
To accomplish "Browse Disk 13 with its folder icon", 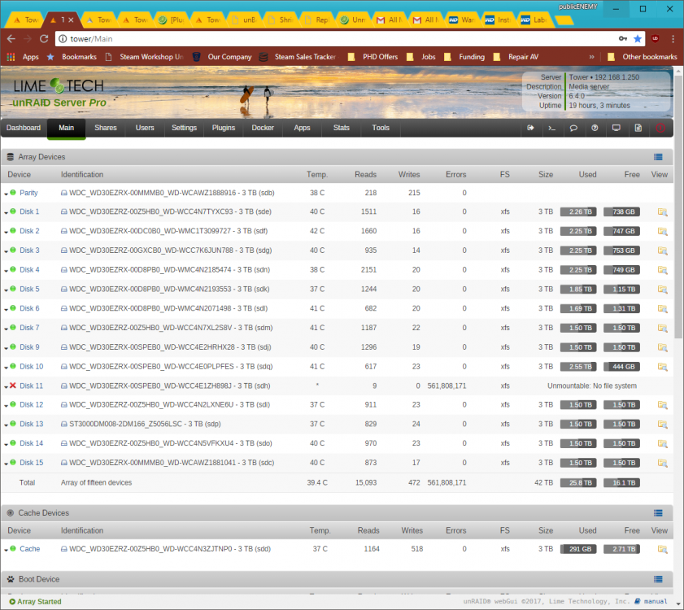I will tap(662, 424).
